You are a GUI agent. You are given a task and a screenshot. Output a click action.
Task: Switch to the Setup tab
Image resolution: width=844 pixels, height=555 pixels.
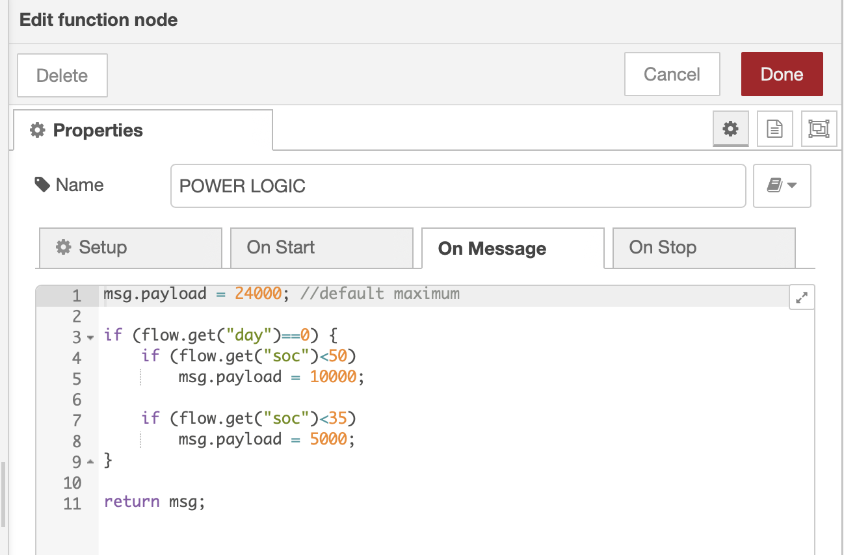(131, 248)
